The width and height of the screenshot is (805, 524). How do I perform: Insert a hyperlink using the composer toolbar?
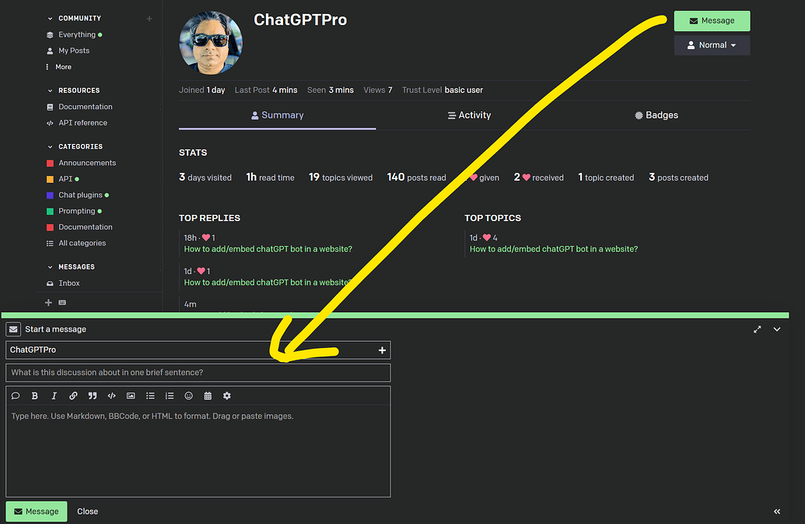pos(73,396)
